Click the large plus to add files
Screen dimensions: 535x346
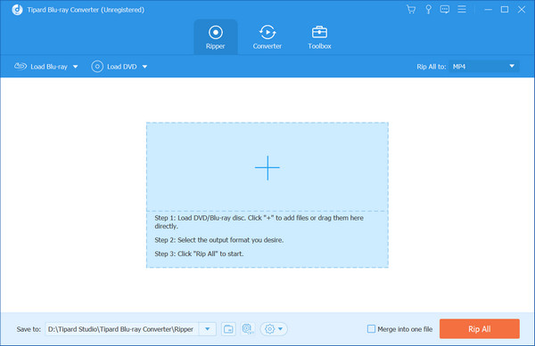[267, 168]
